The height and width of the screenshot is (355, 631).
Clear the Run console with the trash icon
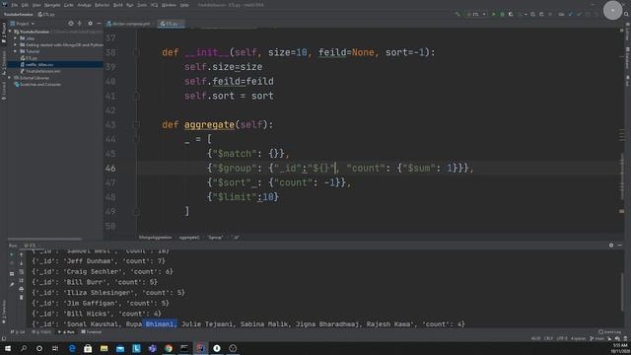click(x=22, y=298)
